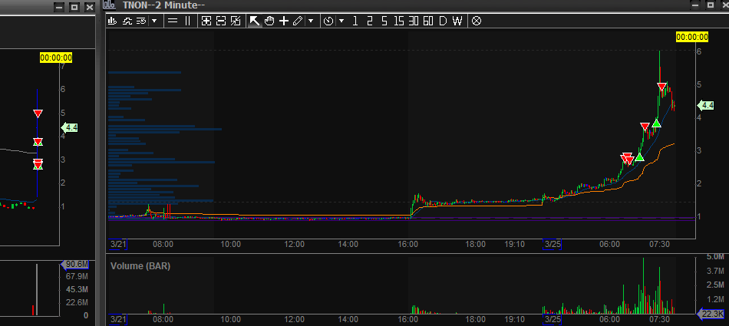Expand dropdown arrow beside the pencil tool
The image size is (729, 326).
(311, 21)
